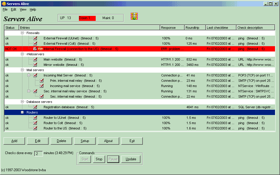Click the Edit button below the list
This screenshot has width=280, height=175.
click(x=38, y=141)
